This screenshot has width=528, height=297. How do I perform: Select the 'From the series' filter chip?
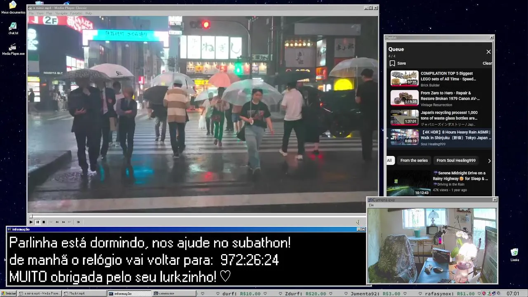(414, 160)
